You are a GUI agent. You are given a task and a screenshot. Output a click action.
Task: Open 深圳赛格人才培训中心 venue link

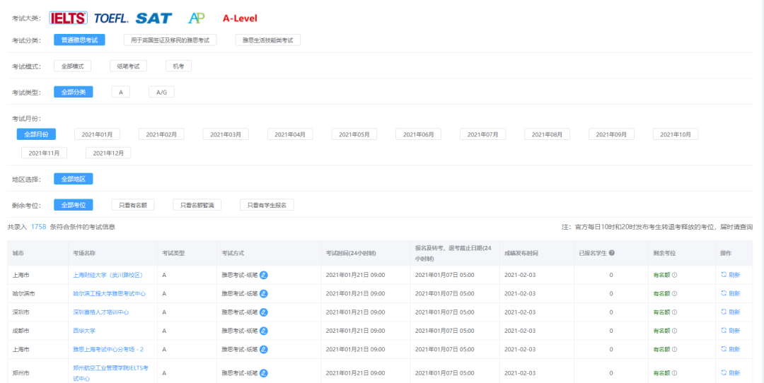(101, 312)
